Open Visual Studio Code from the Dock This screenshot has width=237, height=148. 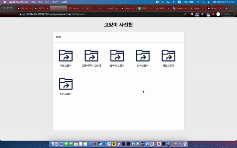click(x=104, y=144)
